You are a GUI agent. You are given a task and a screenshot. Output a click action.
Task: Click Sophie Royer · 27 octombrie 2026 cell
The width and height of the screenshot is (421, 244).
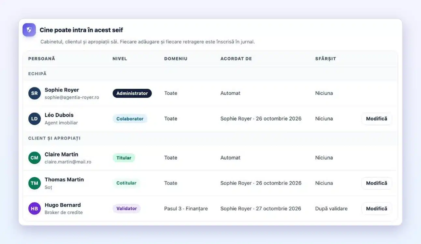[x=261, y=209]
